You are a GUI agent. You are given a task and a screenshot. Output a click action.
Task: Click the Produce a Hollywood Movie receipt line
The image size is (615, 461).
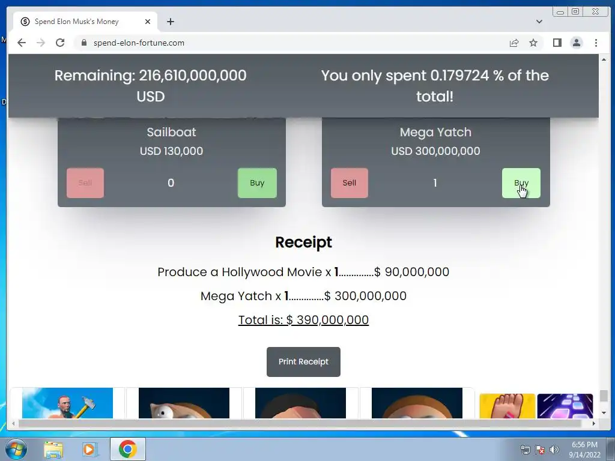pos(303,272)
